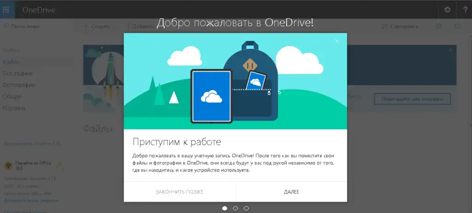Click the Добавить upload button
Screen dimensions: 472x213
(x=141, y=26)
